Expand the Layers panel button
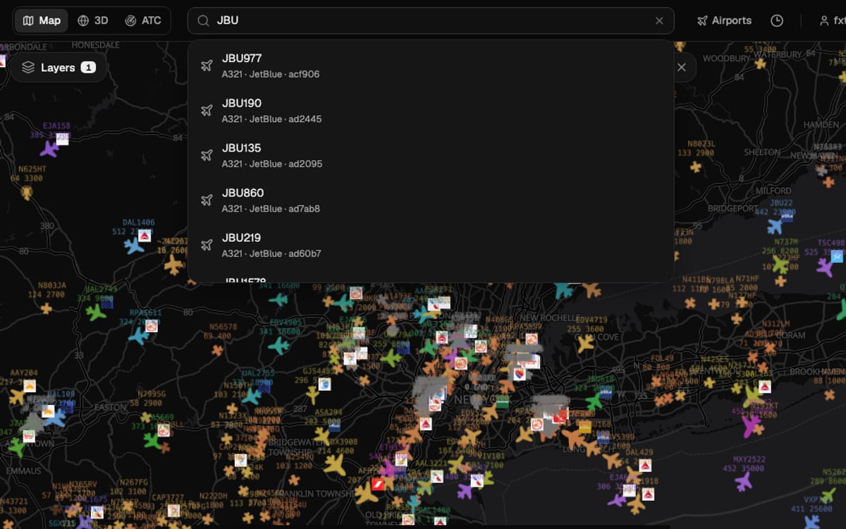 pos(59,68)
